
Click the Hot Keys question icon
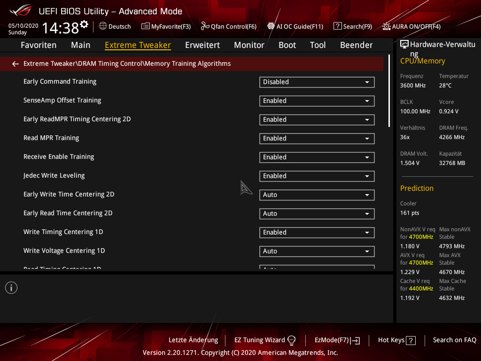[411, 340]
